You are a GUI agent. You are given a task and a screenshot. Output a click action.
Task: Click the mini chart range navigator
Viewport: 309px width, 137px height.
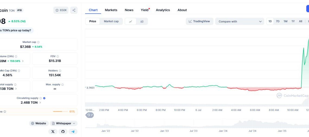click(x=197, y=124)
